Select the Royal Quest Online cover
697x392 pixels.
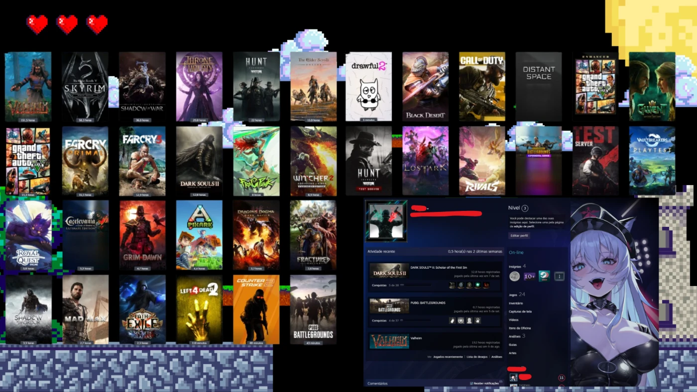tap(28, 235)
